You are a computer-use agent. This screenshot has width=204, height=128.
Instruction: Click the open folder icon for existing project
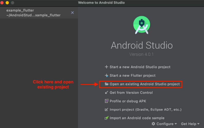click(106, 84)
